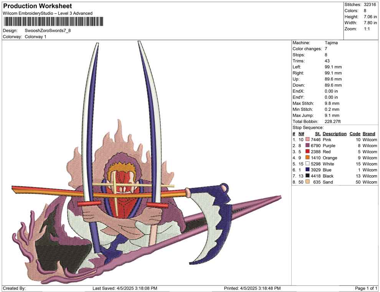Click the 'Page 1 of 1' footer text

(x=366, y=288)
